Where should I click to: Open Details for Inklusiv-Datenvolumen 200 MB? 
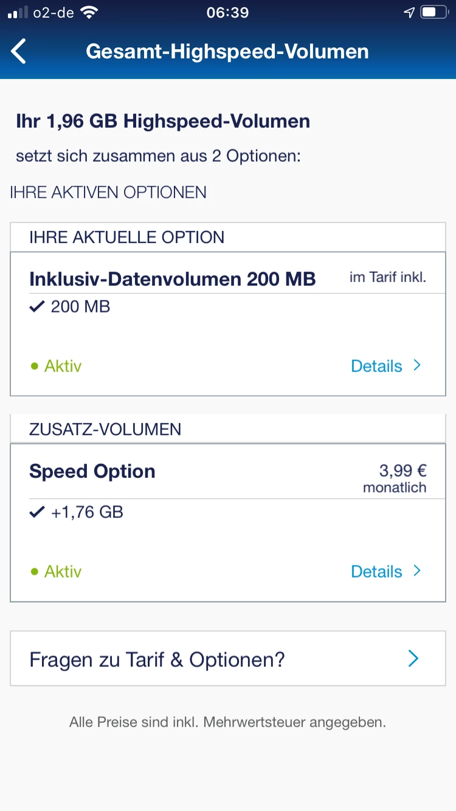click(x=376, y=366)
